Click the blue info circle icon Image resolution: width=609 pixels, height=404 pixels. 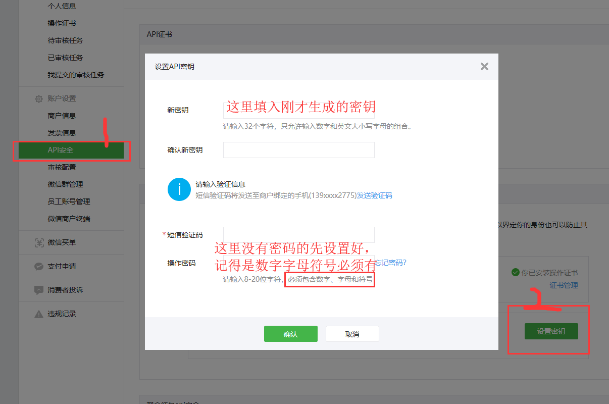pyautogui.click(x=179, y=189)
